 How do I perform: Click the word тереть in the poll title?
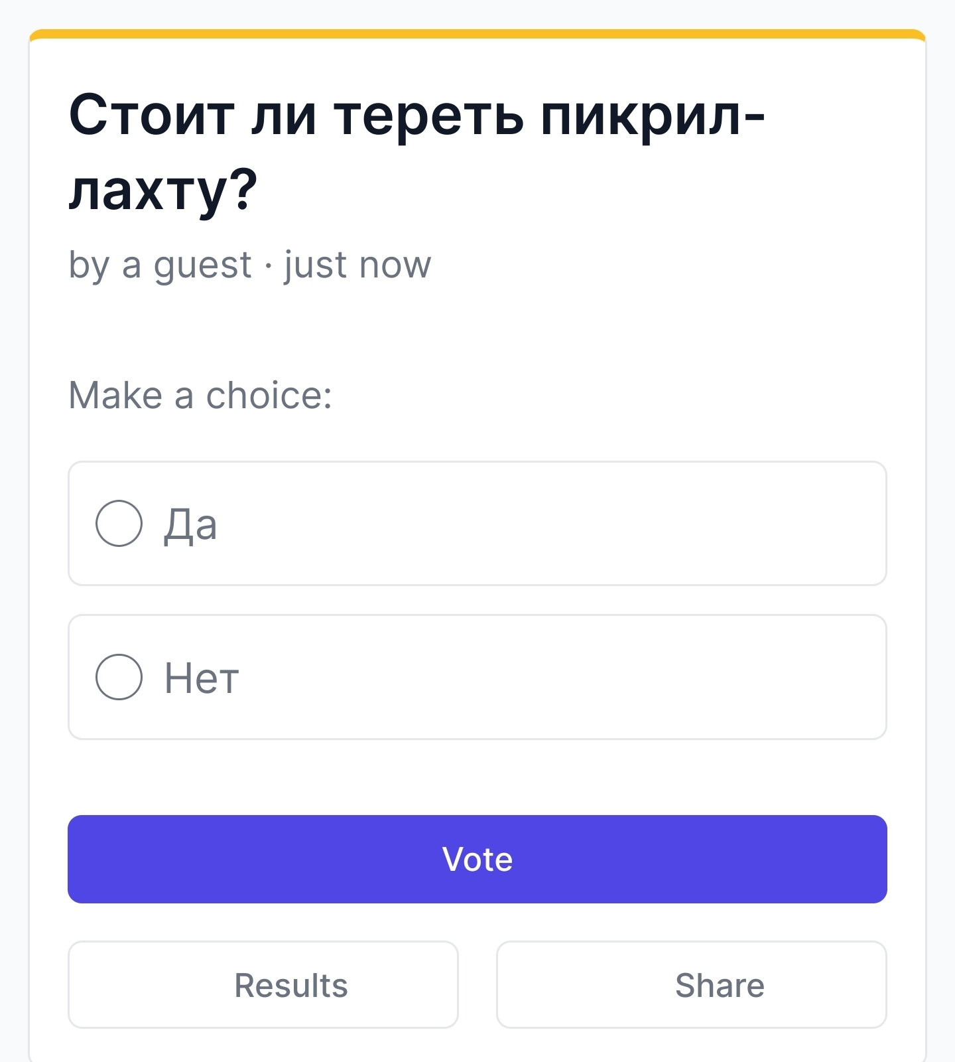coord(428,115)
